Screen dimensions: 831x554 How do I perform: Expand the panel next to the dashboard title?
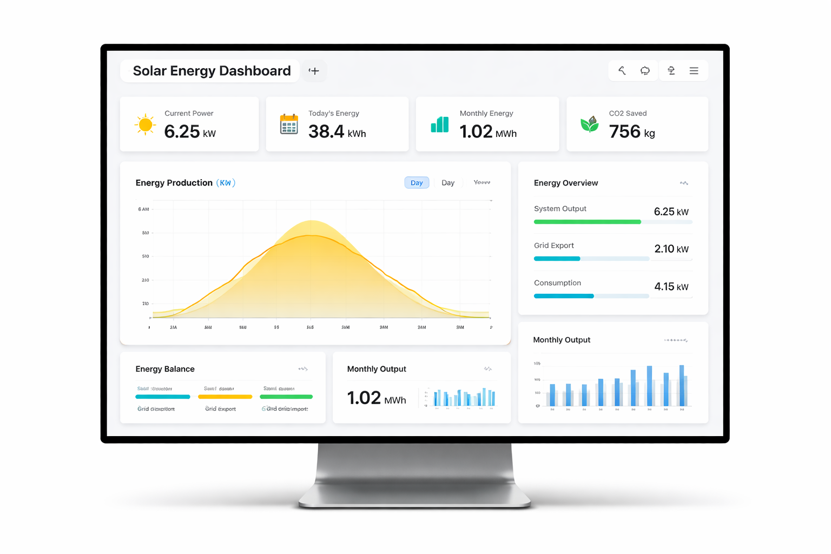coord(314,70)
